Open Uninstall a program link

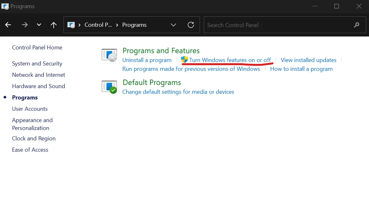(147, 60)
